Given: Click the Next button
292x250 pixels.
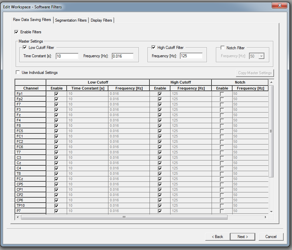Looking at the screenshot, I should [243, 237].
